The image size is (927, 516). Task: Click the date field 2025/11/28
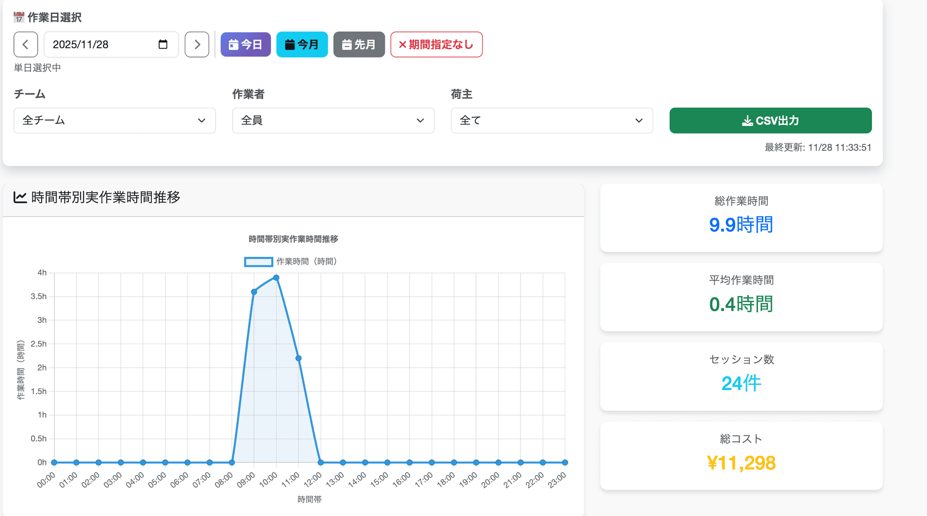[112, 44]
